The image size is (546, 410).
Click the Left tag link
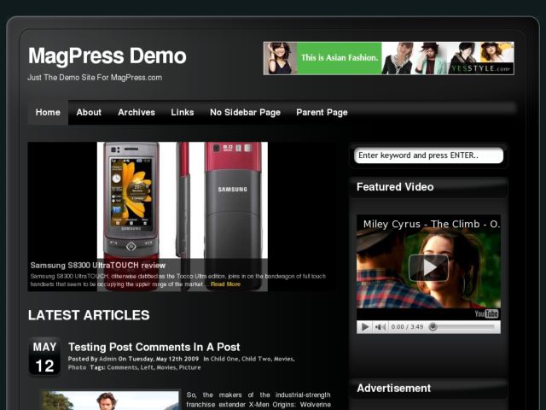pyautogui.click(x=147, y=367)
